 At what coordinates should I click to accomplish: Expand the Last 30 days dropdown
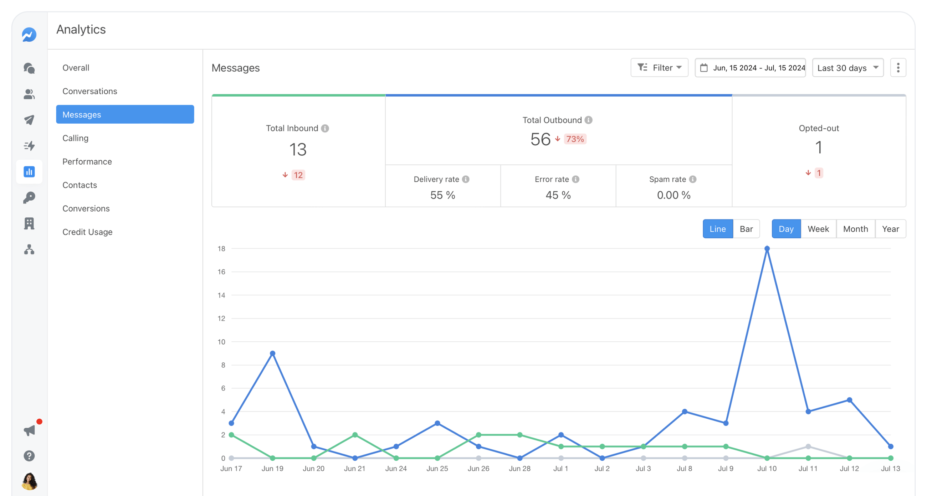point(847,68)
